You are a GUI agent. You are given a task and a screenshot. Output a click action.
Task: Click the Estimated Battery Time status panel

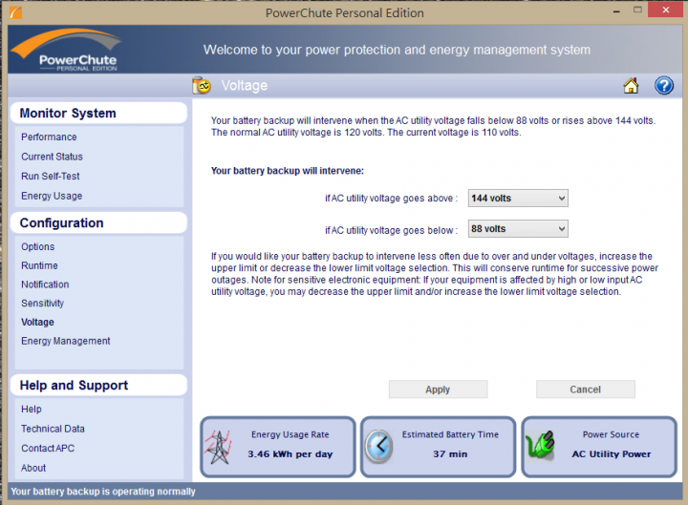[x=438, y=447]
